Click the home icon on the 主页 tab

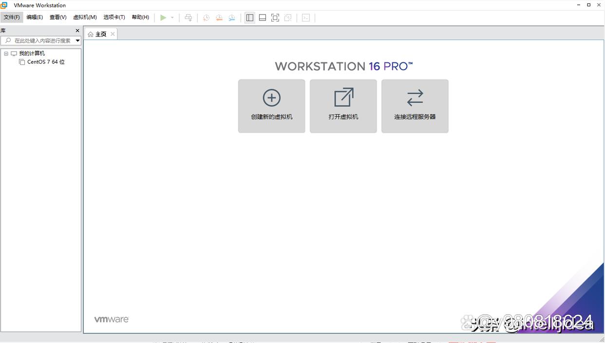[x=91, y=34]
